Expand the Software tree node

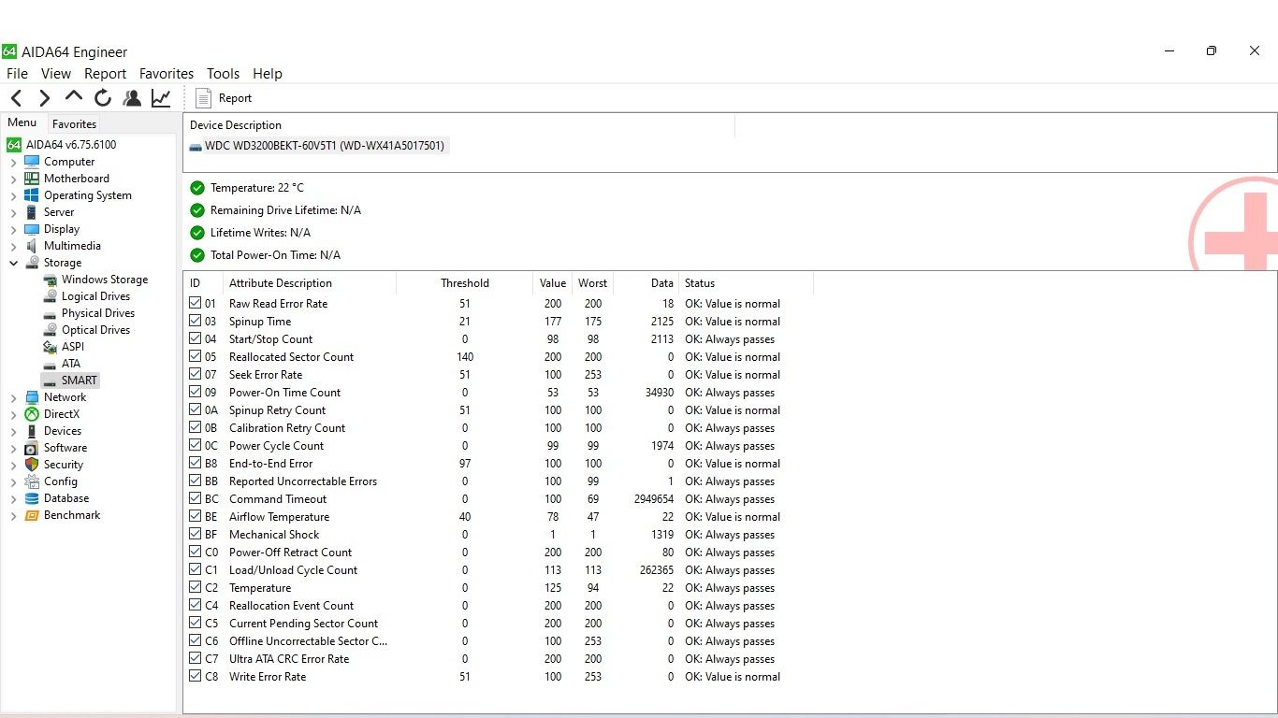pos(13,448)
